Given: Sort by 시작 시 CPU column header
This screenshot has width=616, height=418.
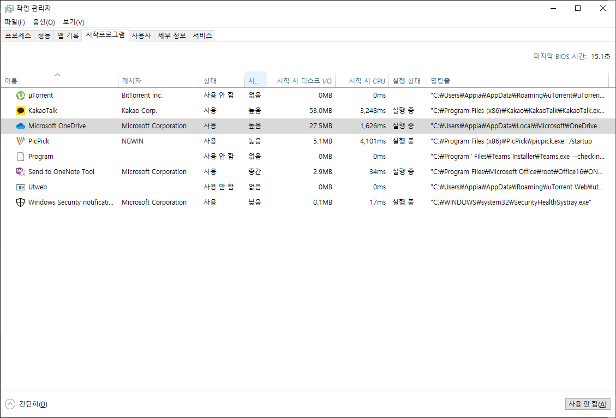Looking at the screenshot, I should [x=362, y=80].
